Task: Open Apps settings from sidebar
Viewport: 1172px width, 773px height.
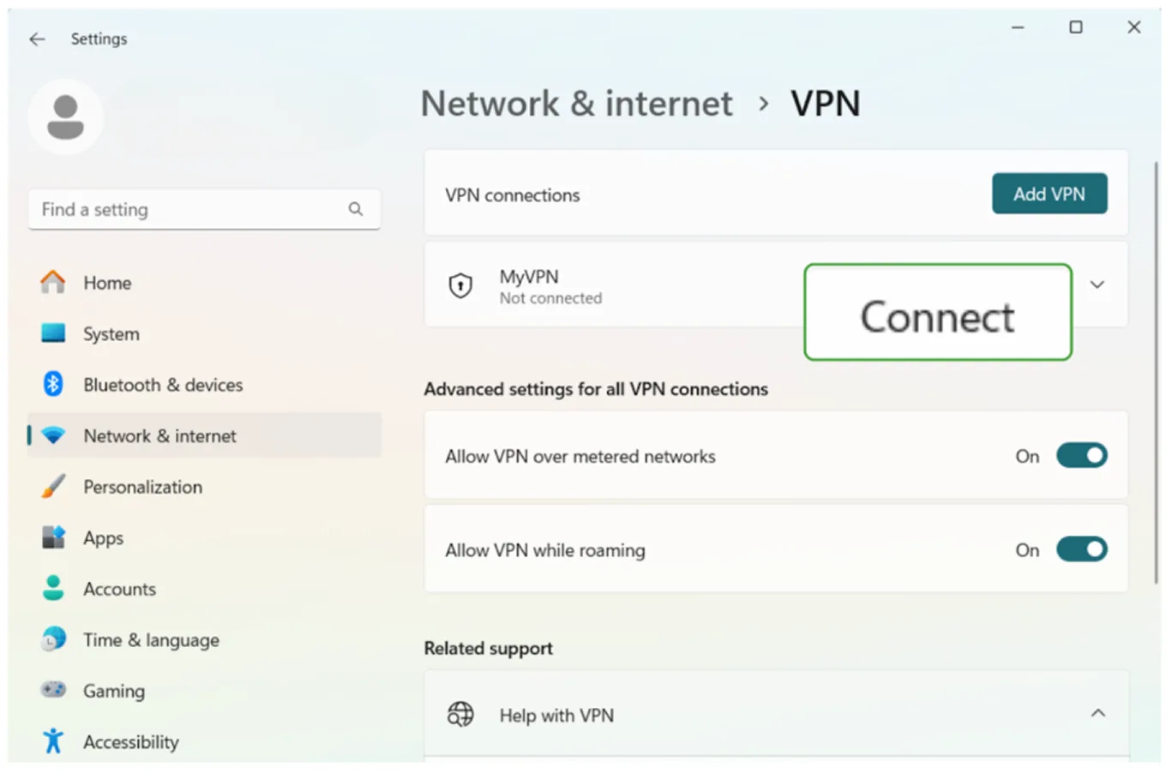Action: (x=52, y=537)
